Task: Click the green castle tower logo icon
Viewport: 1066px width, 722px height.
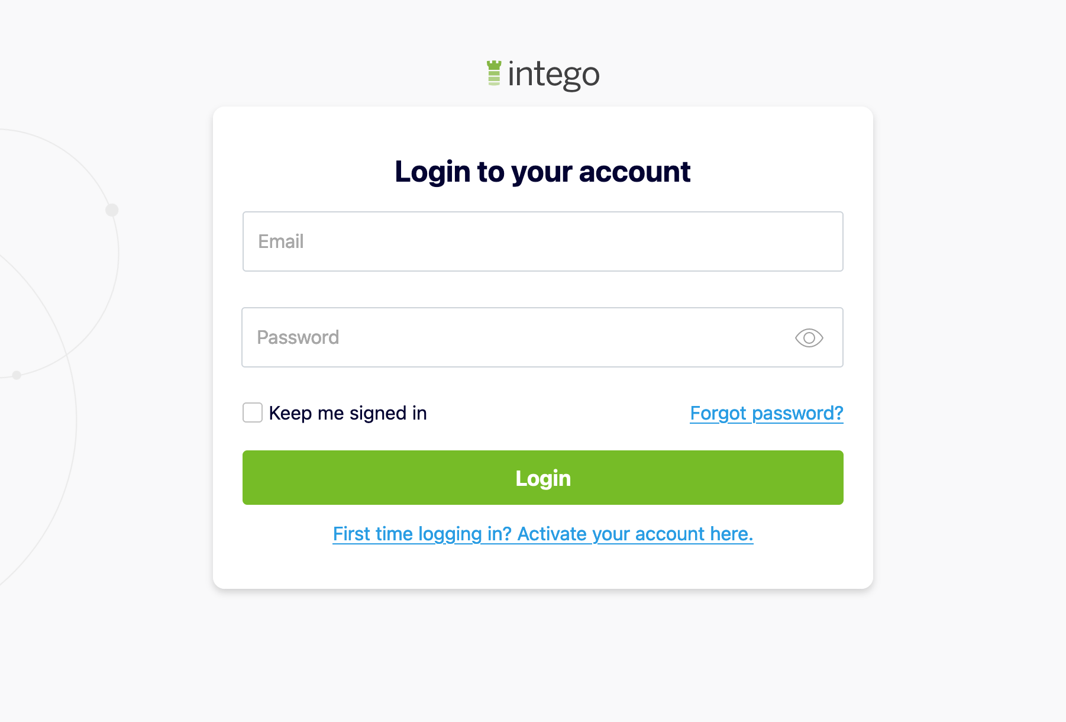Action: pos(494,73)
